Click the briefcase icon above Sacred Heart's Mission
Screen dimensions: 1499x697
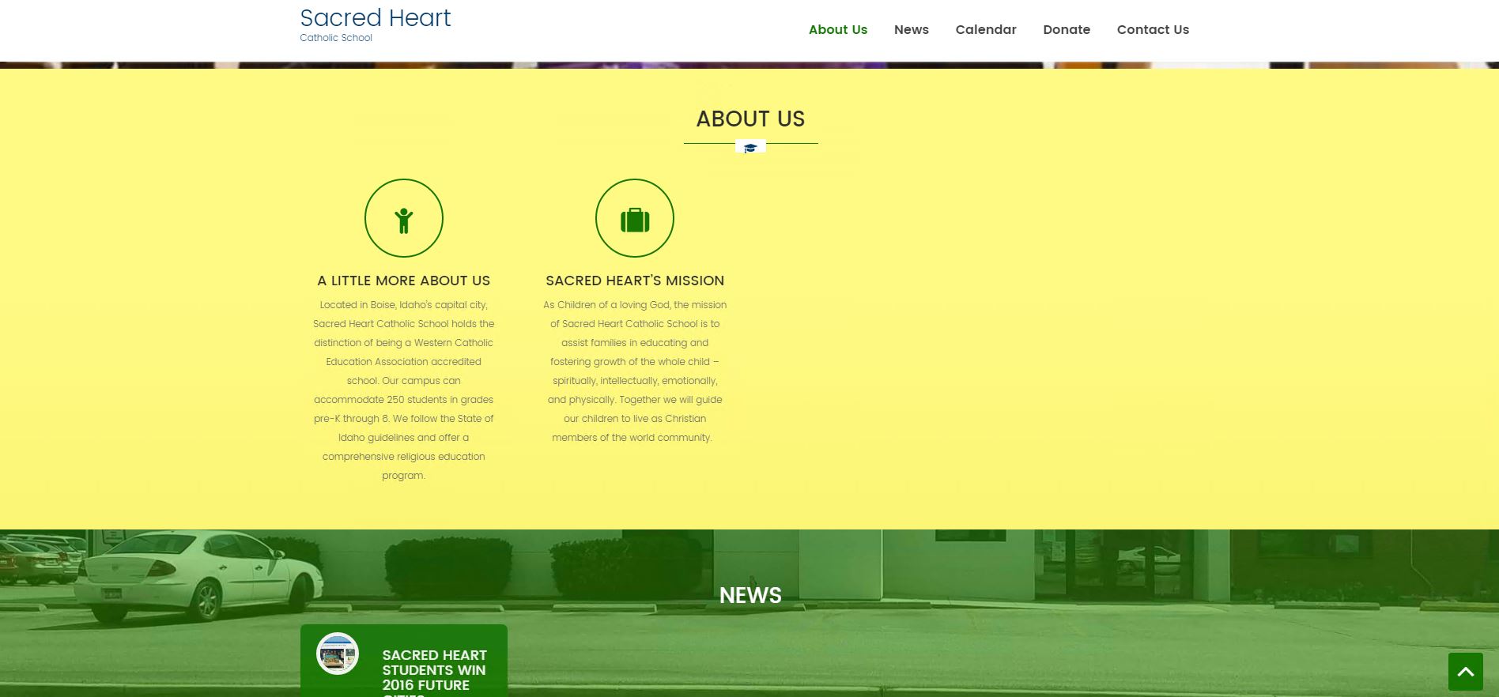tap(635, 218)
